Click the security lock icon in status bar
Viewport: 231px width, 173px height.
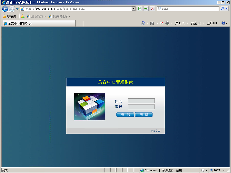[203, 170]
